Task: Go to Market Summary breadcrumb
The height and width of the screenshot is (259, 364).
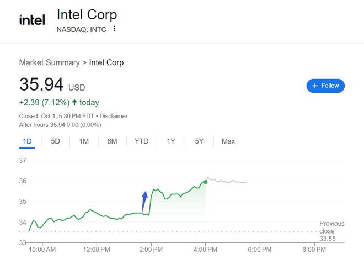Action: pos(49,62)
